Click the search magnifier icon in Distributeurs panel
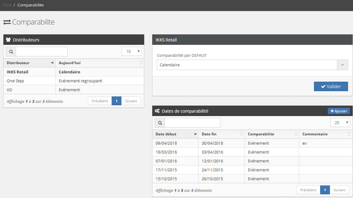 [x=11, y=52]
